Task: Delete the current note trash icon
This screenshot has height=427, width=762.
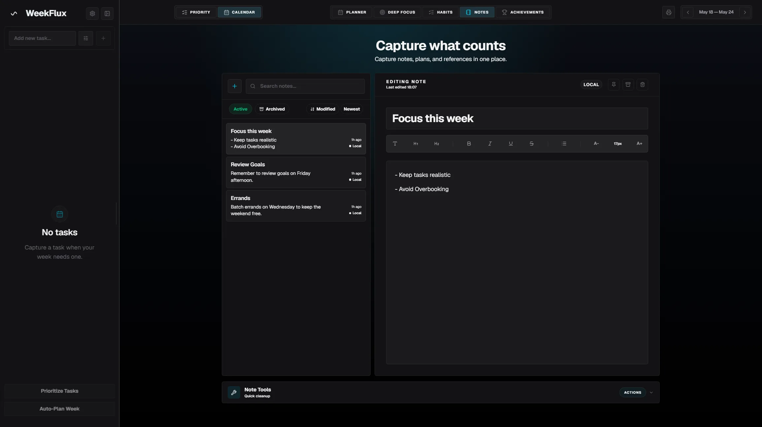Action: pyautogui.click(x=643, y=84)
